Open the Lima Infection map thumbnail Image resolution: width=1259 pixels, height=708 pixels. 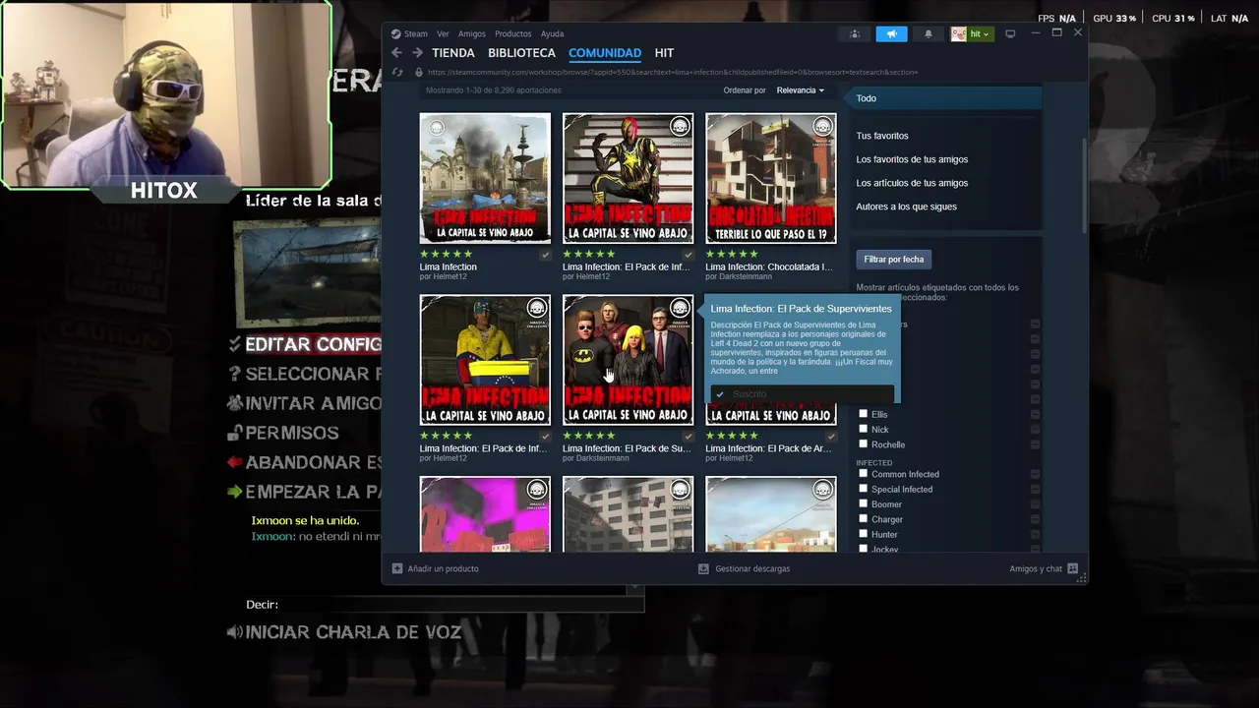coord(485,178)
